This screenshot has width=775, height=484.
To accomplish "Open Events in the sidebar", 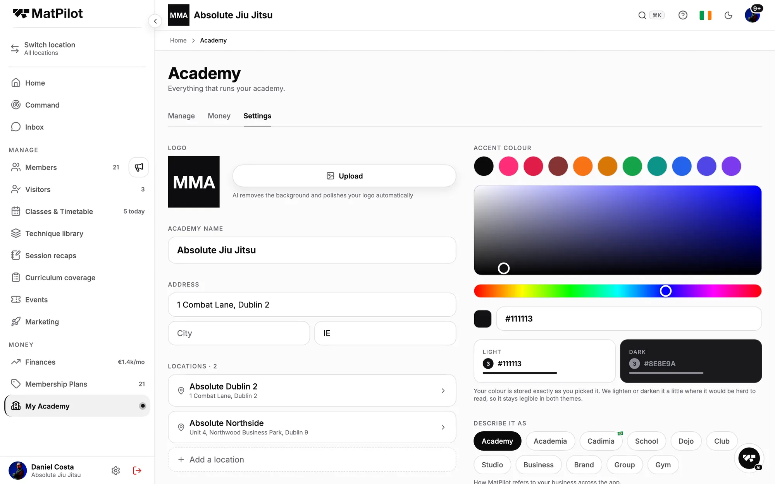I will click(x=77, y=300).
